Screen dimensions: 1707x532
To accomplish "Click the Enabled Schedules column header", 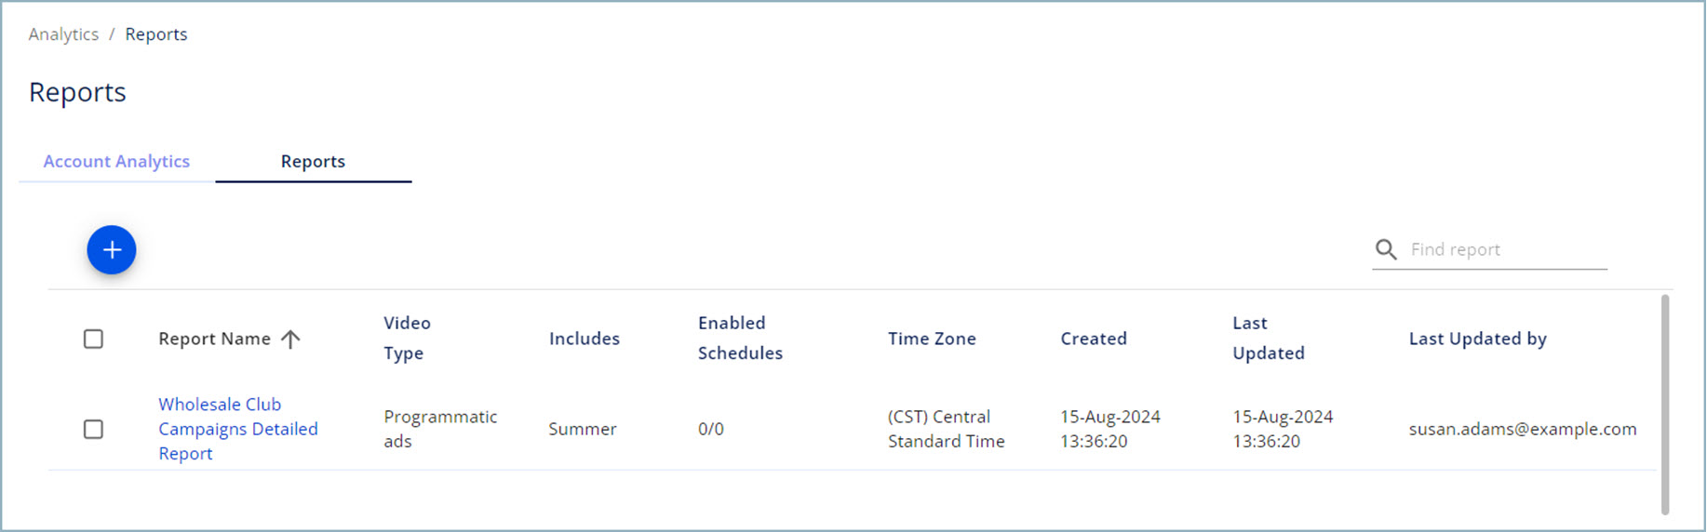I will (x=740, y=338).
